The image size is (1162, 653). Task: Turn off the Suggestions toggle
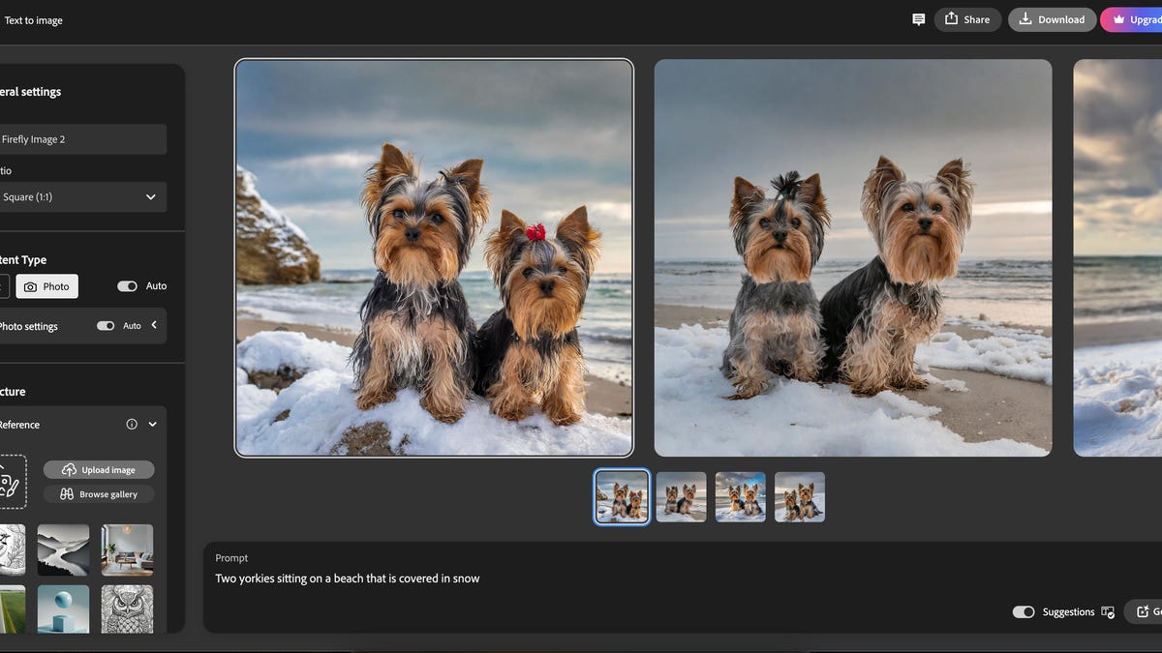tap(1023, 612)
